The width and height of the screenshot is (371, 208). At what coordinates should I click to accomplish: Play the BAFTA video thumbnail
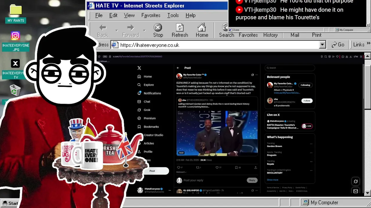click(217, 133)
